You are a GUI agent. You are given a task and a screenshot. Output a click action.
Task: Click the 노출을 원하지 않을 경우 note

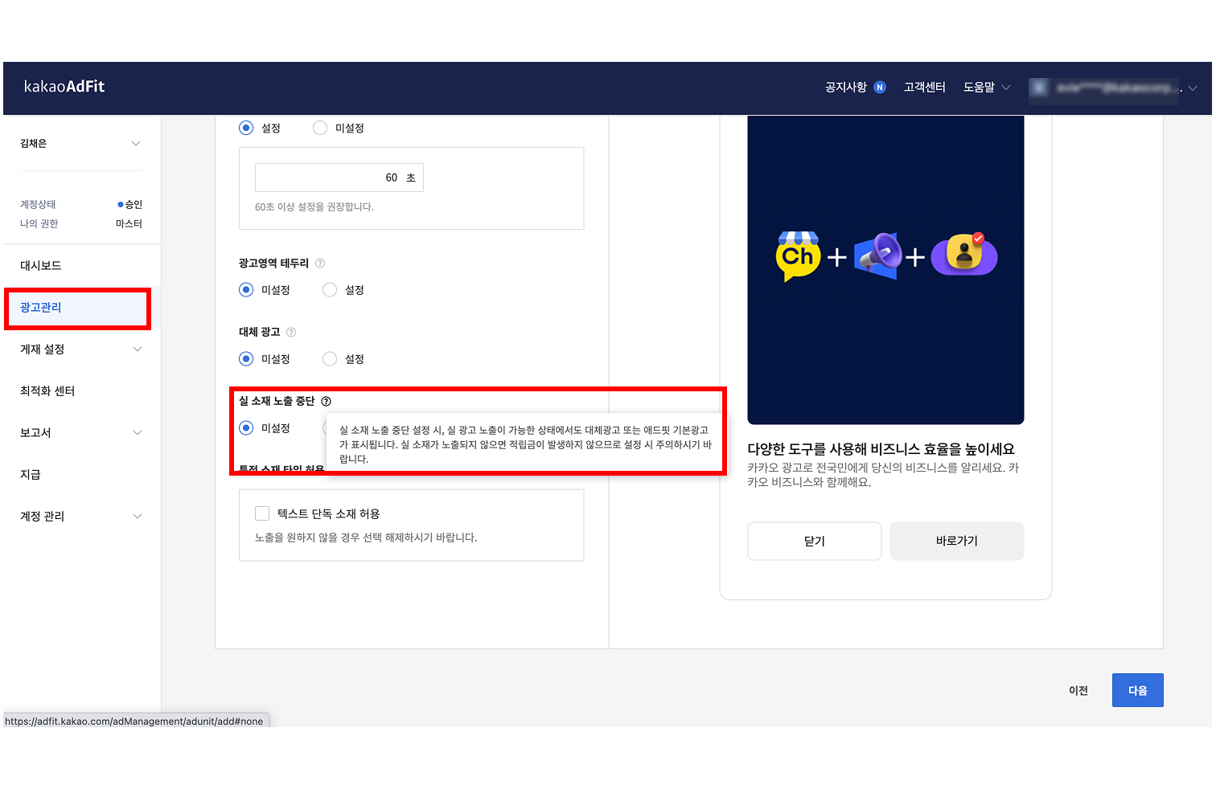366,538
